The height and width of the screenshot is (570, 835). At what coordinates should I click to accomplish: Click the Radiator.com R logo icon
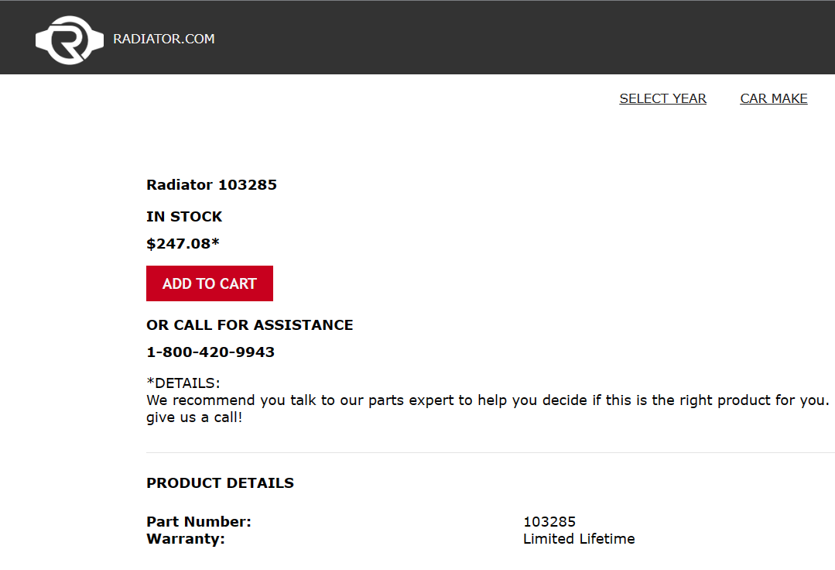tap(69, 40)
